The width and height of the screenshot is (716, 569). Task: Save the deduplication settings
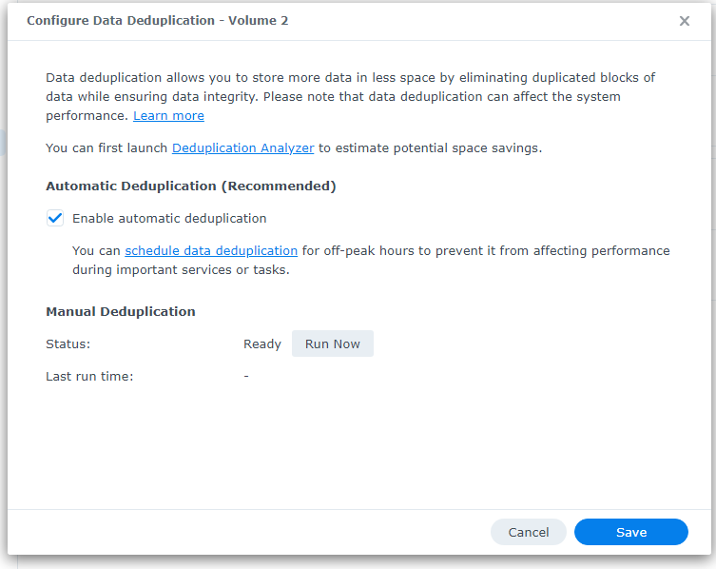(631, 532)
